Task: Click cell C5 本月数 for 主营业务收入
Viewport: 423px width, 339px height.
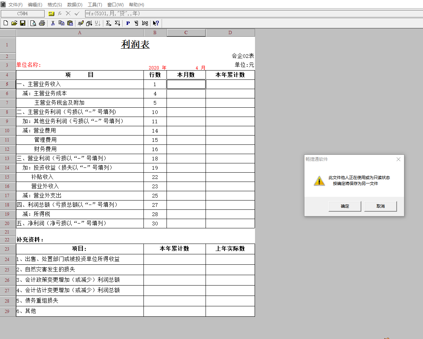Action: [x=186, y=84]
